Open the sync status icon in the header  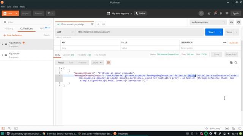[201, 14]
